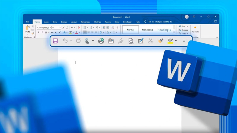The width and height of the screenshot is (237, 133).
Task: Click the Sort A-Z icon
Action: [113, 27]
